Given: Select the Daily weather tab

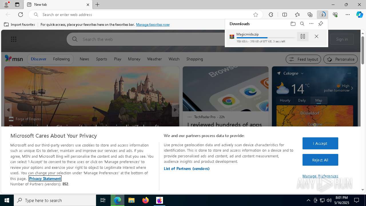Looking at the screenshot, I should (x=302, y=100).
